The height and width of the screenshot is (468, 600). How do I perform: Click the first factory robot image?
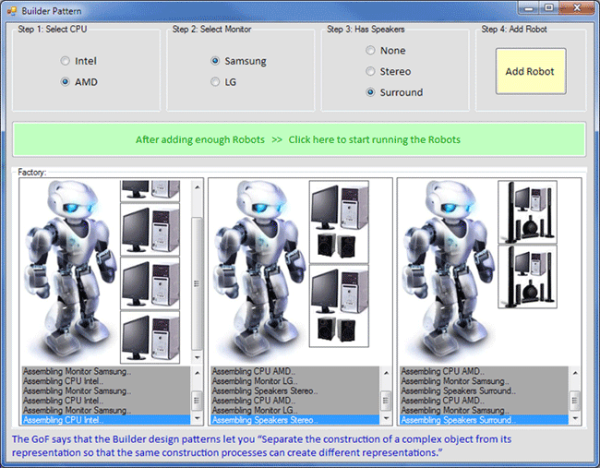tap(69, 270)
